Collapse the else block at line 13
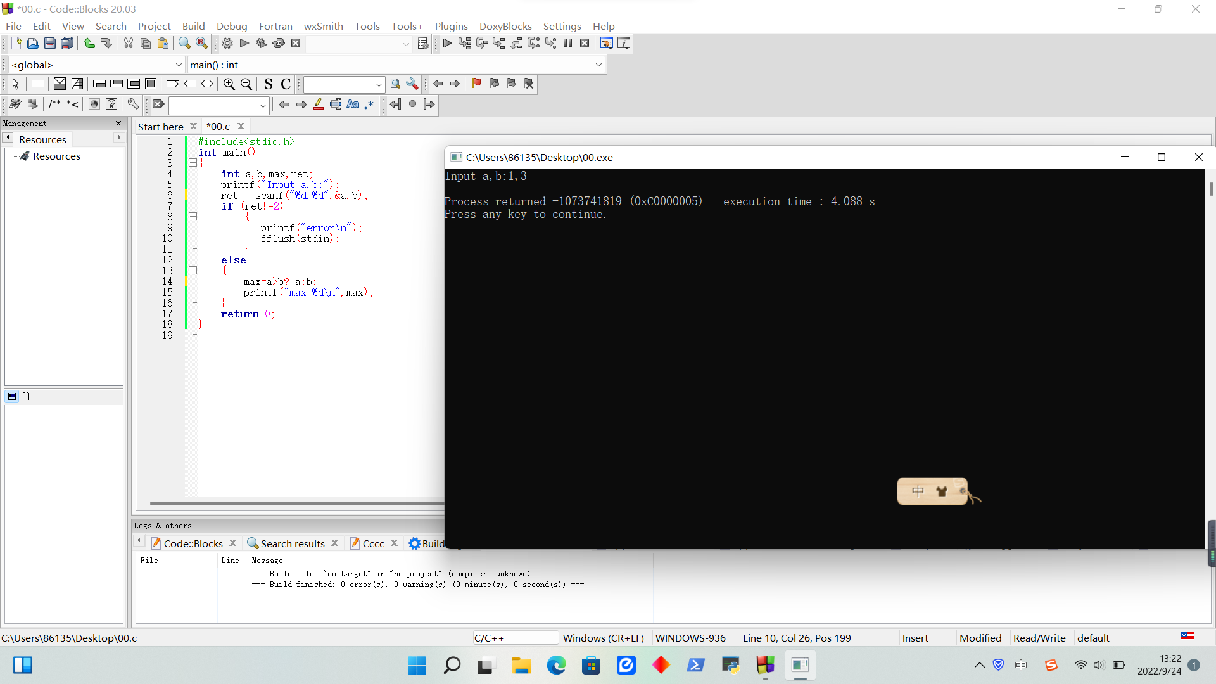This screenshot has height=684, width=1216. pyautogui.click(x=193, y=270)
